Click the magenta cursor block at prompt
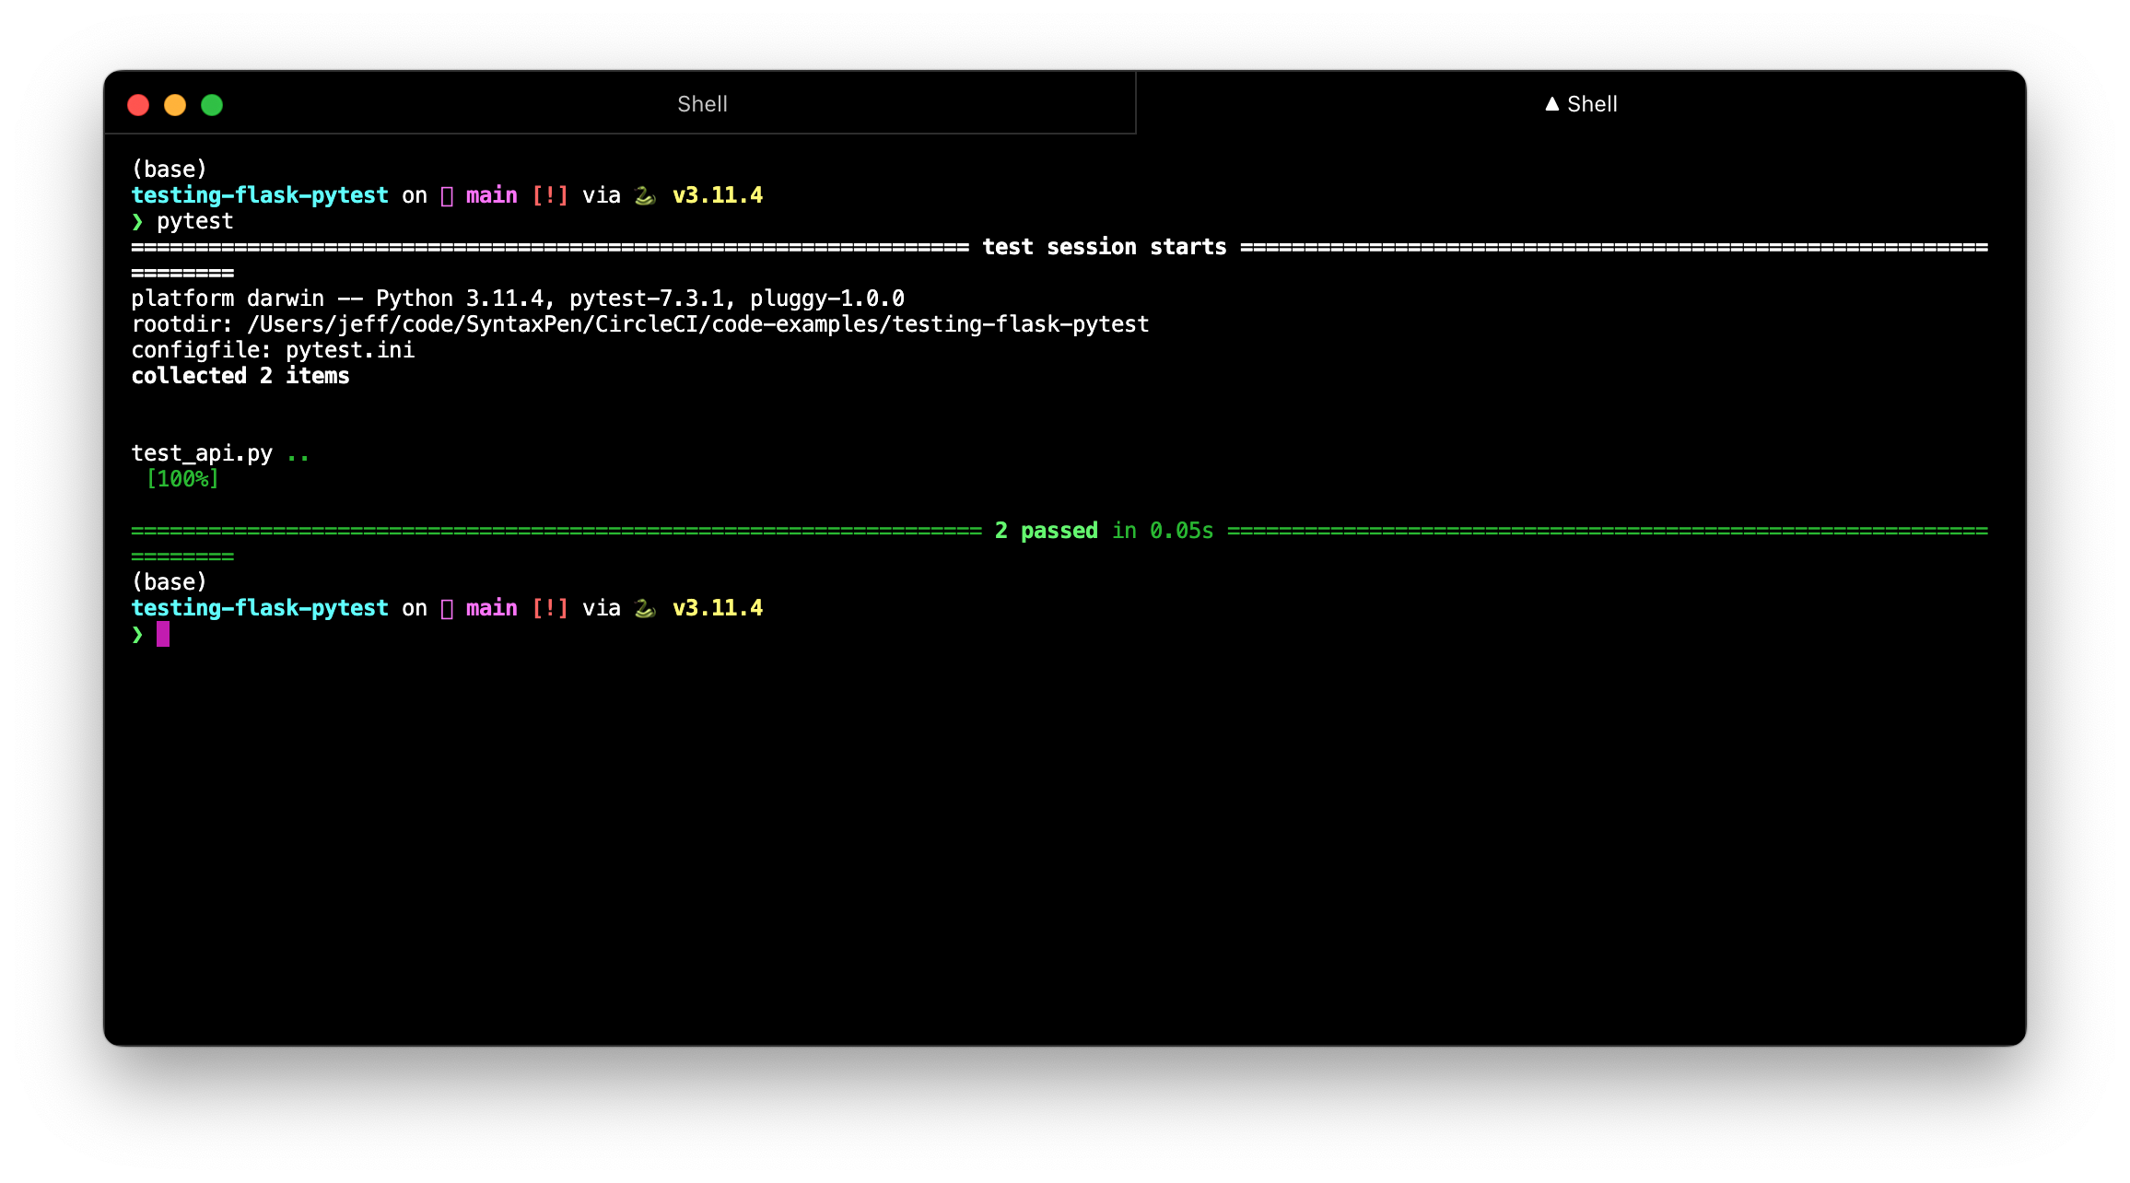The height and width of the screenshot is (1183, 2130). coord(163,634)
